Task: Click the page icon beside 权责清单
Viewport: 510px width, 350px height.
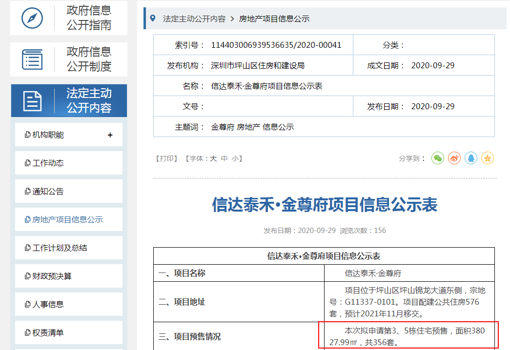Action: coord(28,332)
